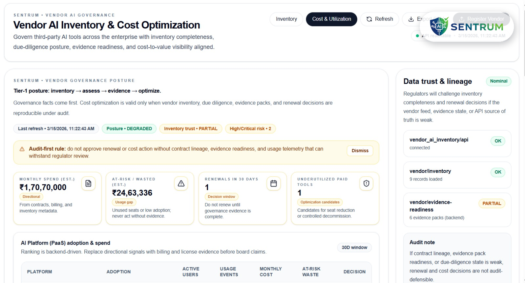Click the download icon on Export button

pyautogui.click(x=411, y=19)
